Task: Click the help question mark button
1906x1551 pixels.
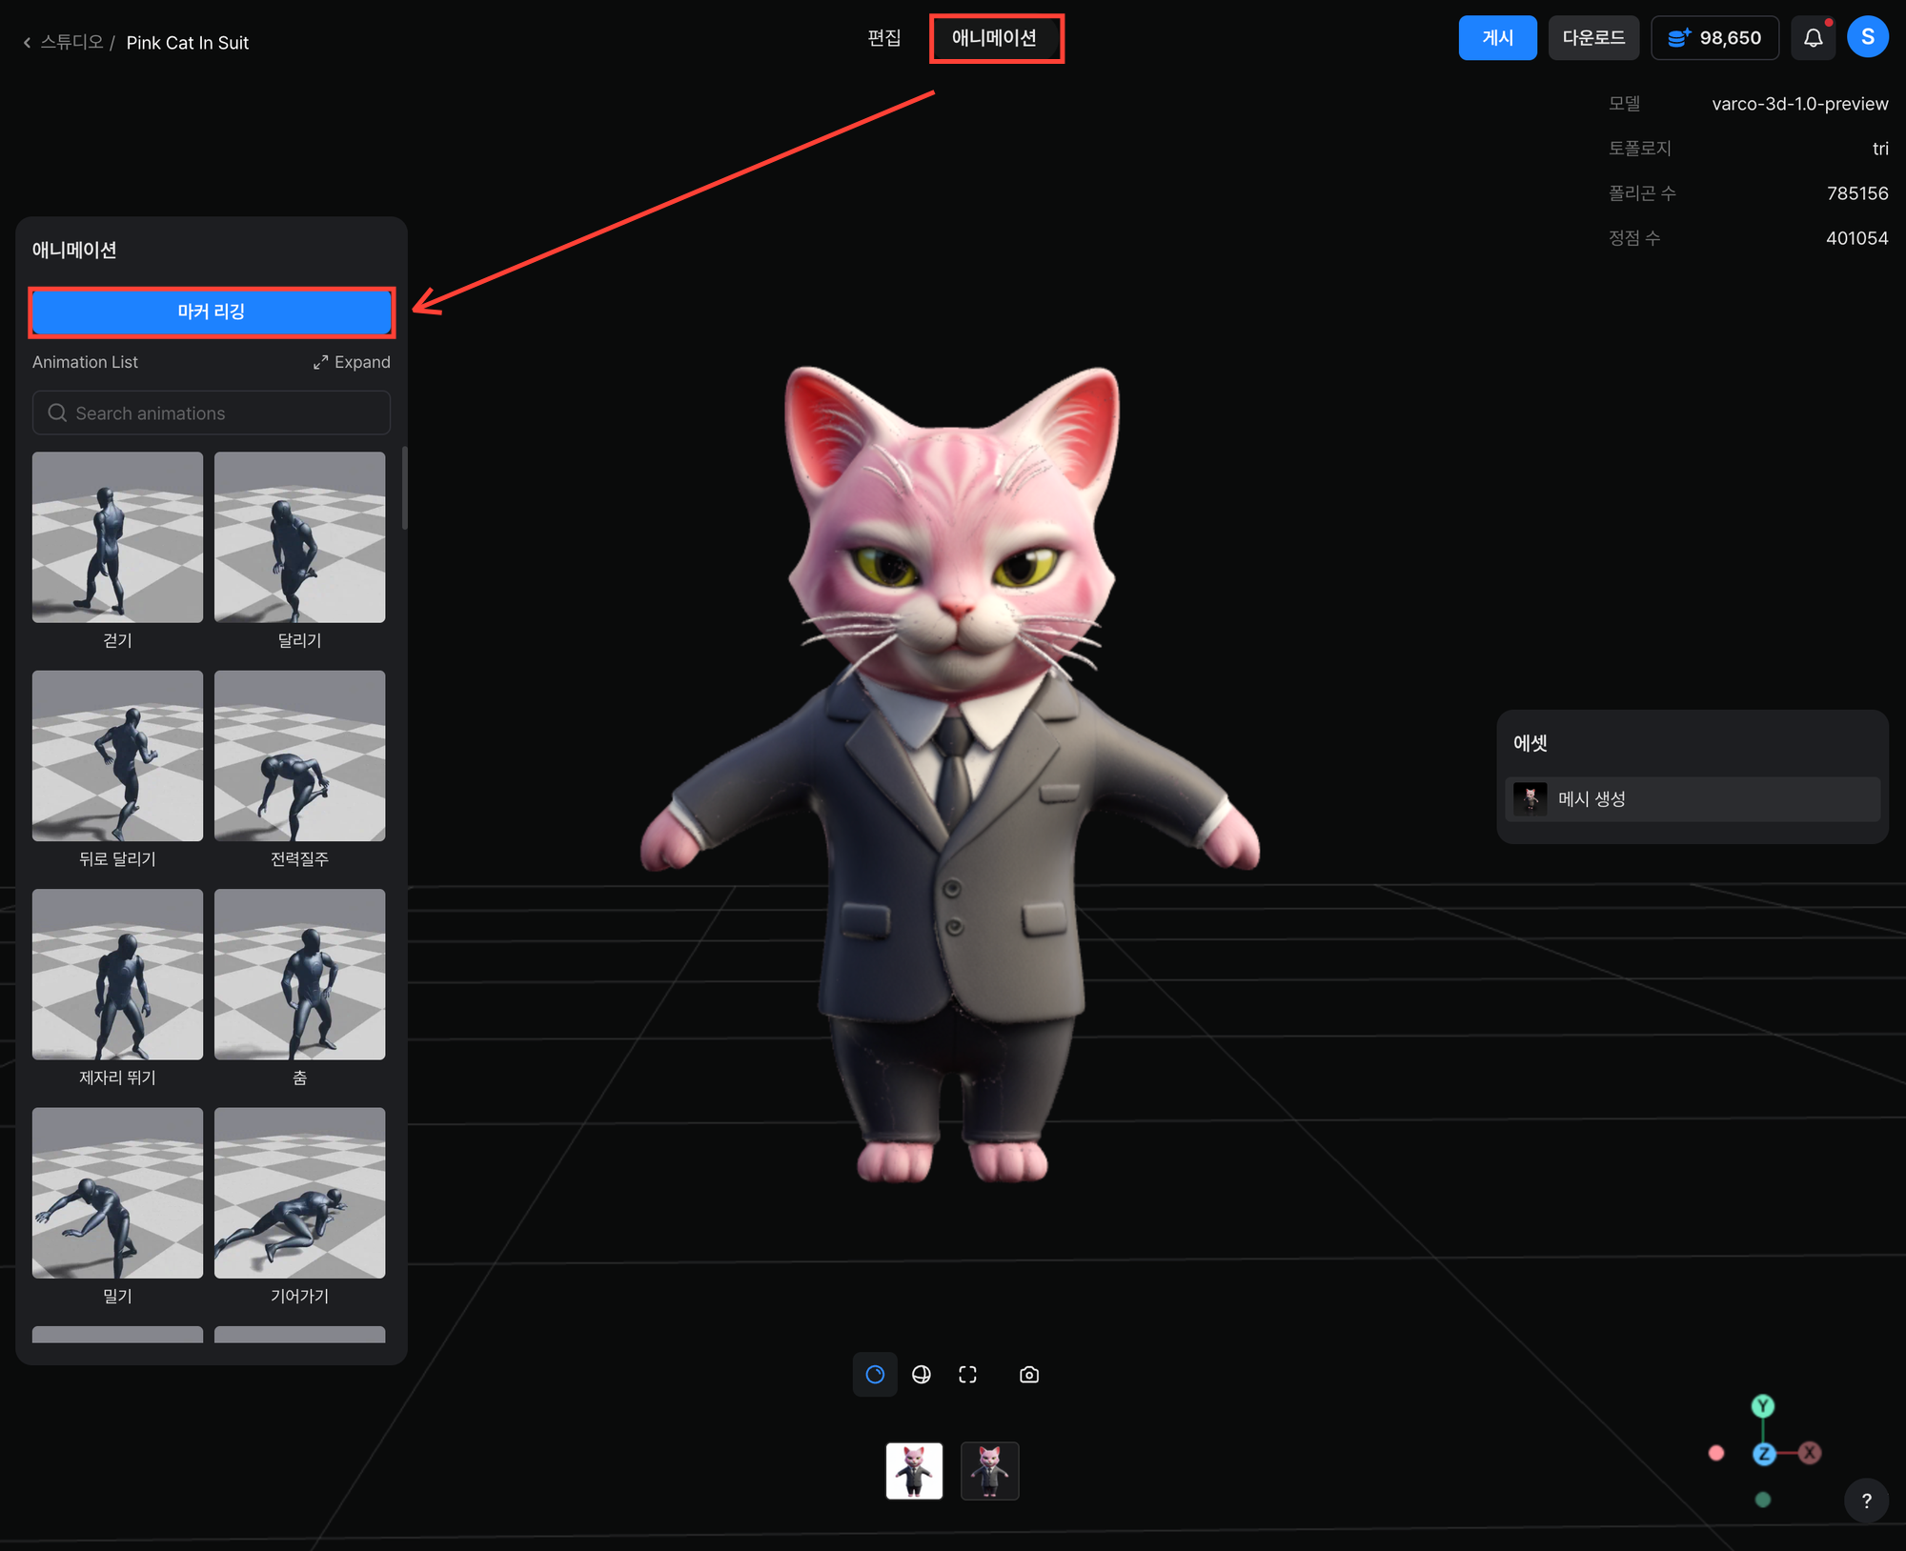Action: click(1866, 1501)
